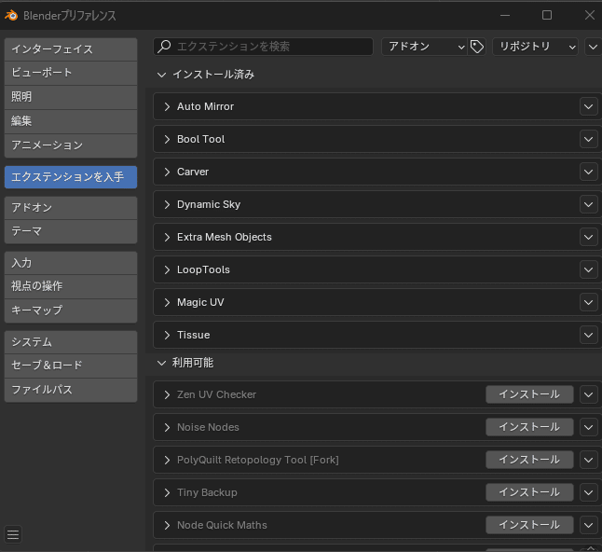Open Bool Tool options dropdown arrow
The height and width of the screenshot is (552, 602).
point(589,139)
